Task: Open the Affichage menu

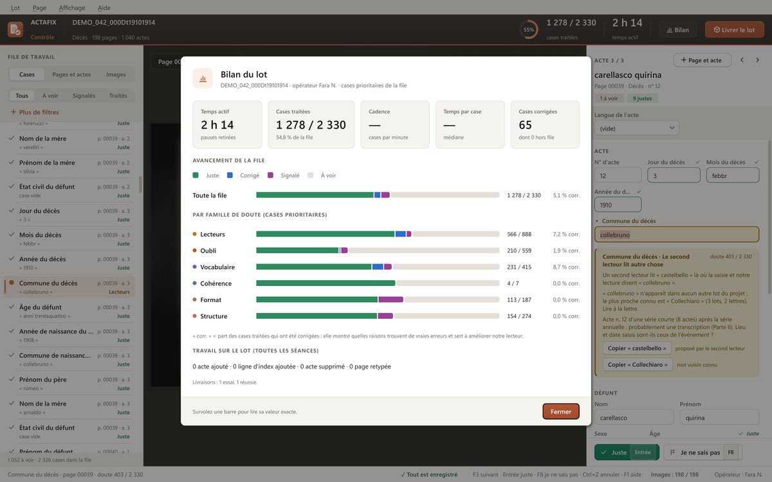Action: point(71,8)
